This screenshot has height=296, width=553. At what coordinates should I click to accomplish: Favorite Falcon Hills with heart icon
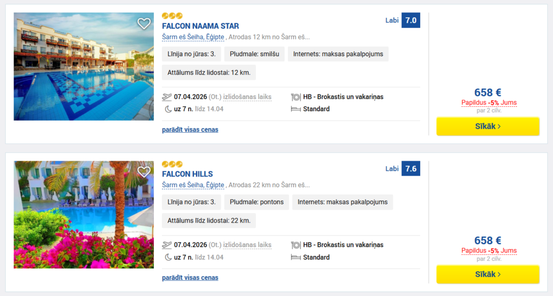[x=144, y=172]
